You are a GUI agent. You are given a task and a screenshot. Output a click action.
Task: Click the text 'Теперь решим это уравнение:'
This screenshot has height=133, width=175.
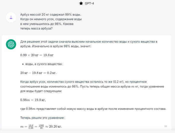coord(43,118)
